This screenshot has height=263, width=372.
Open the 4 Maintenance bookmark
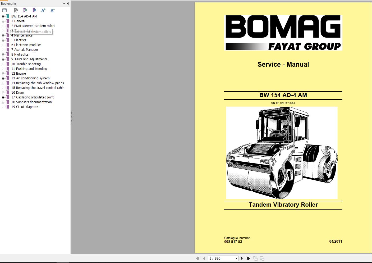click(22, 35)
